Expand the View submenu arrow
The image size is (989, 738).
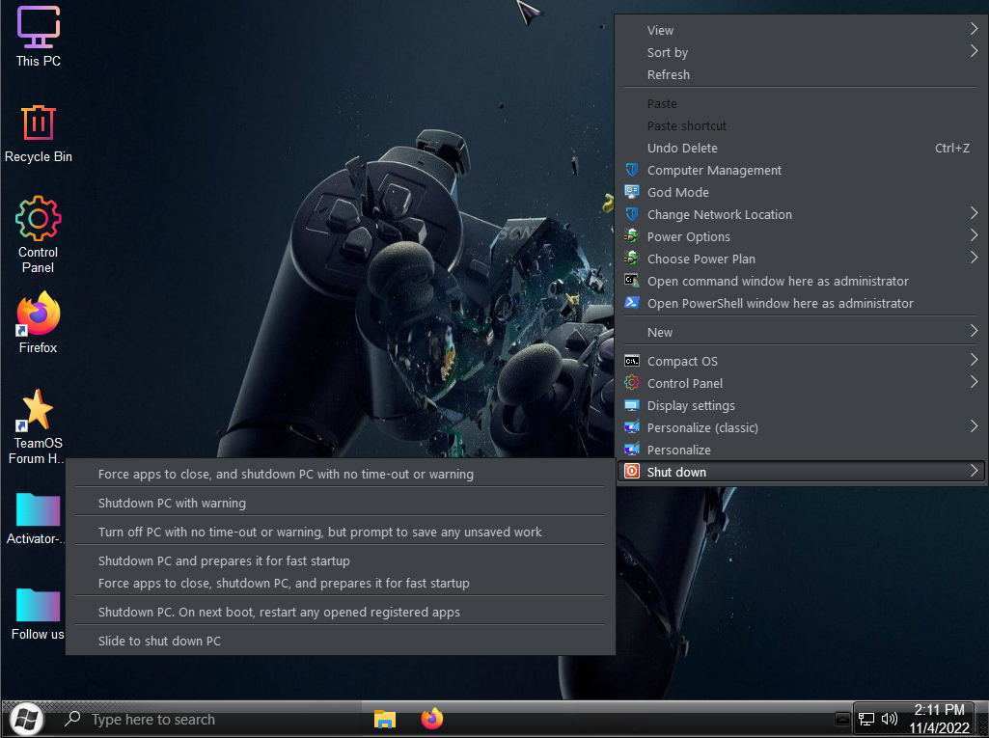974,29
